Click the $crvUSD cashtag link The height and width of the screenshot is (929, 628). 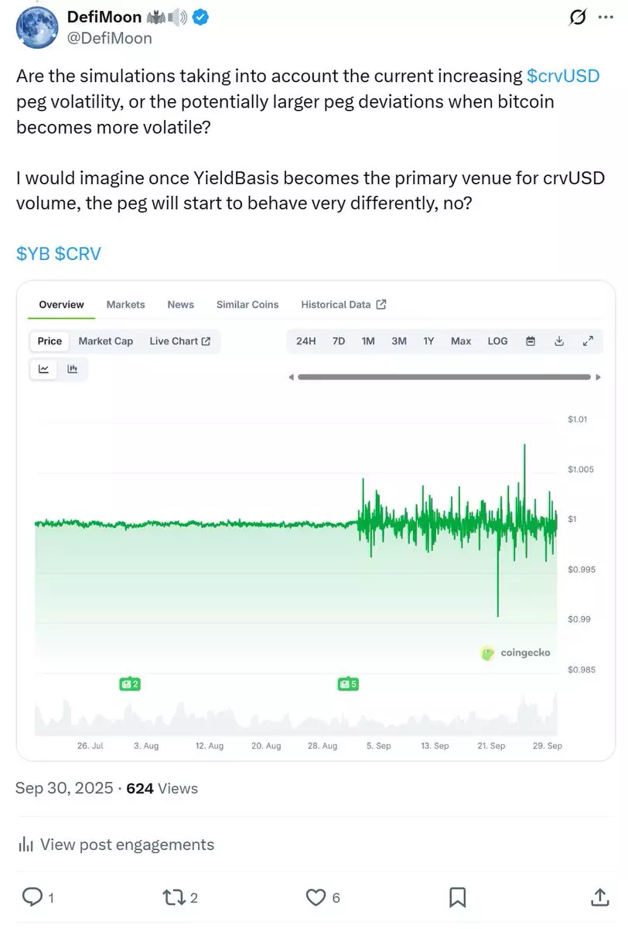click(x=563, y=76)
